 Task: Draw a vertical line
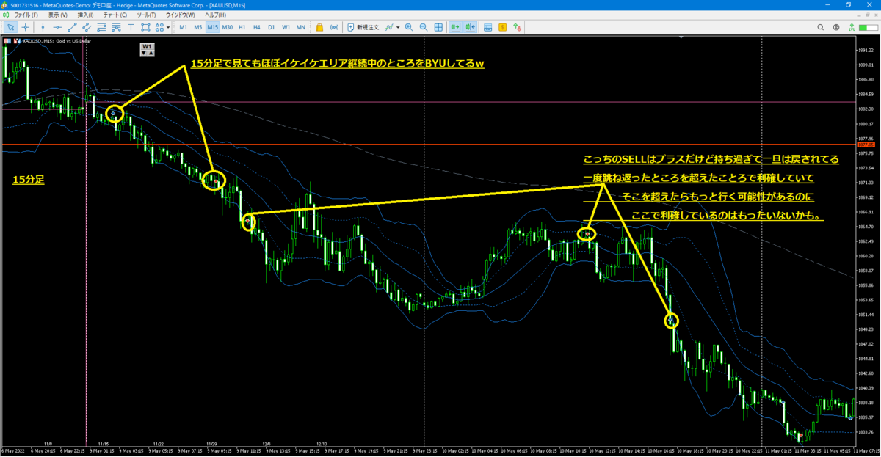coord(43,27)
